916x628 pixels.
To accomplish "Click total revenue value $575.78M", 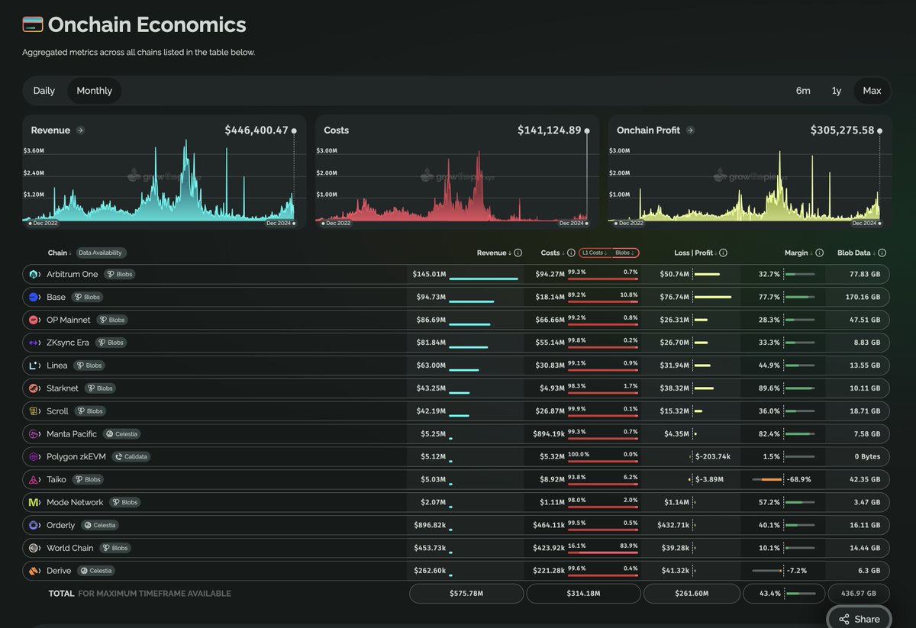I will (466, 594).
